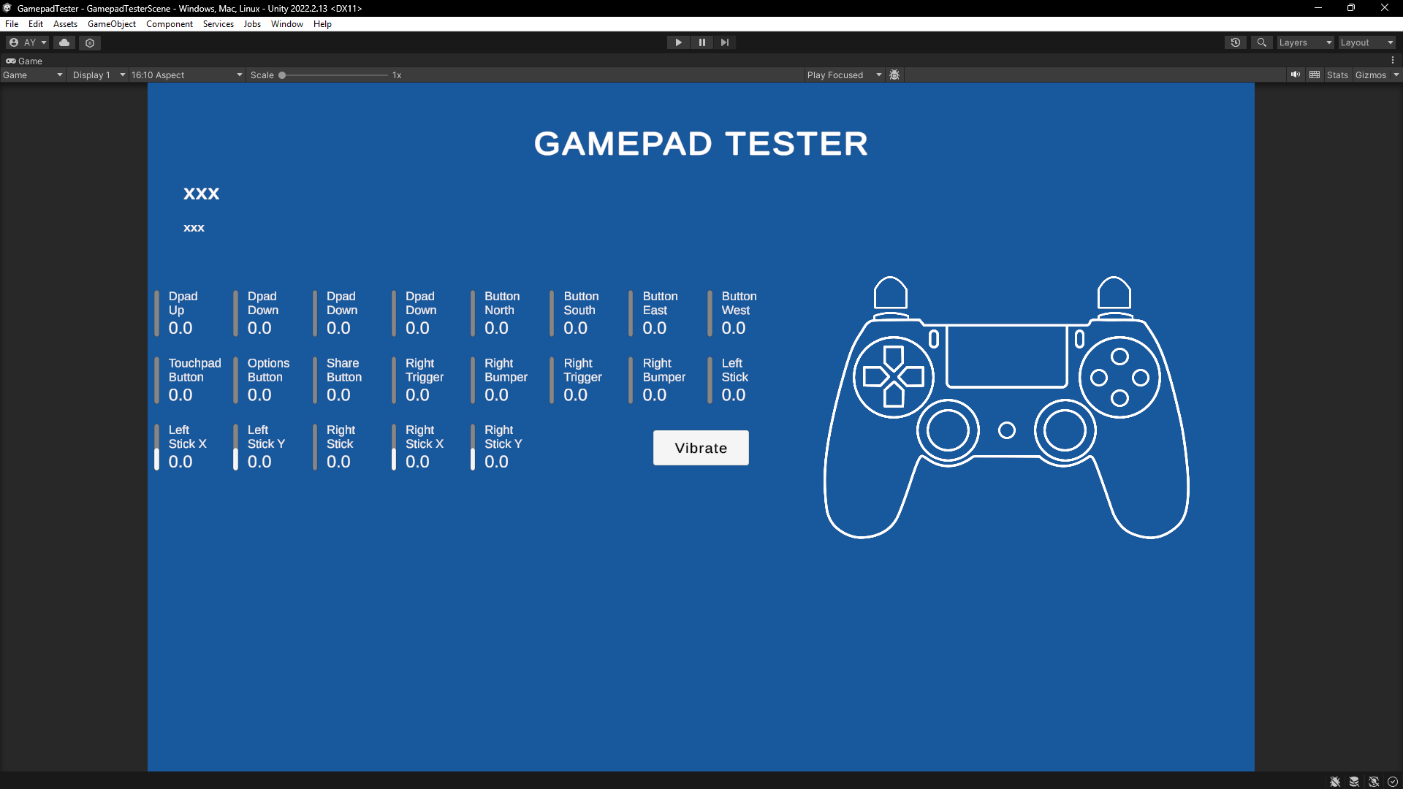Click the status bar auto-generate lighting icon

[1374, 782]
